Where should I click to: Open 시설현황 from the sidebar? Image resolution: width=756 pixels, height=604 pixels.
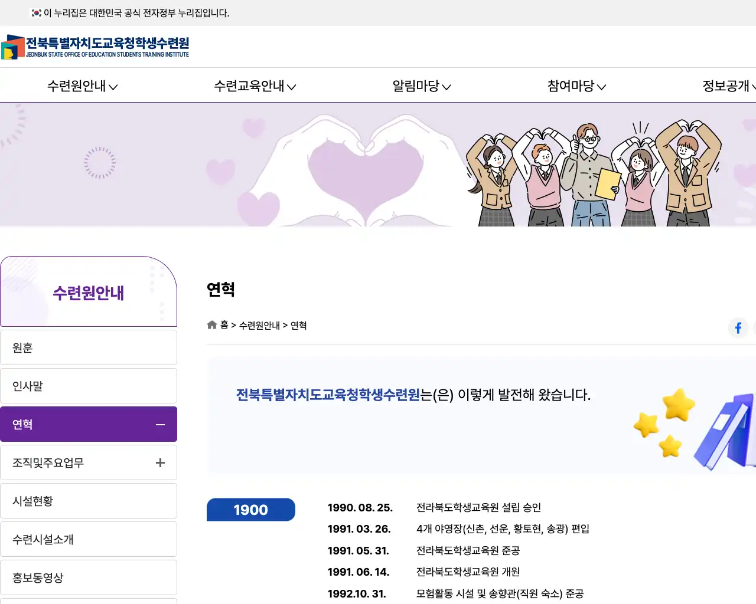pos(89,501)
